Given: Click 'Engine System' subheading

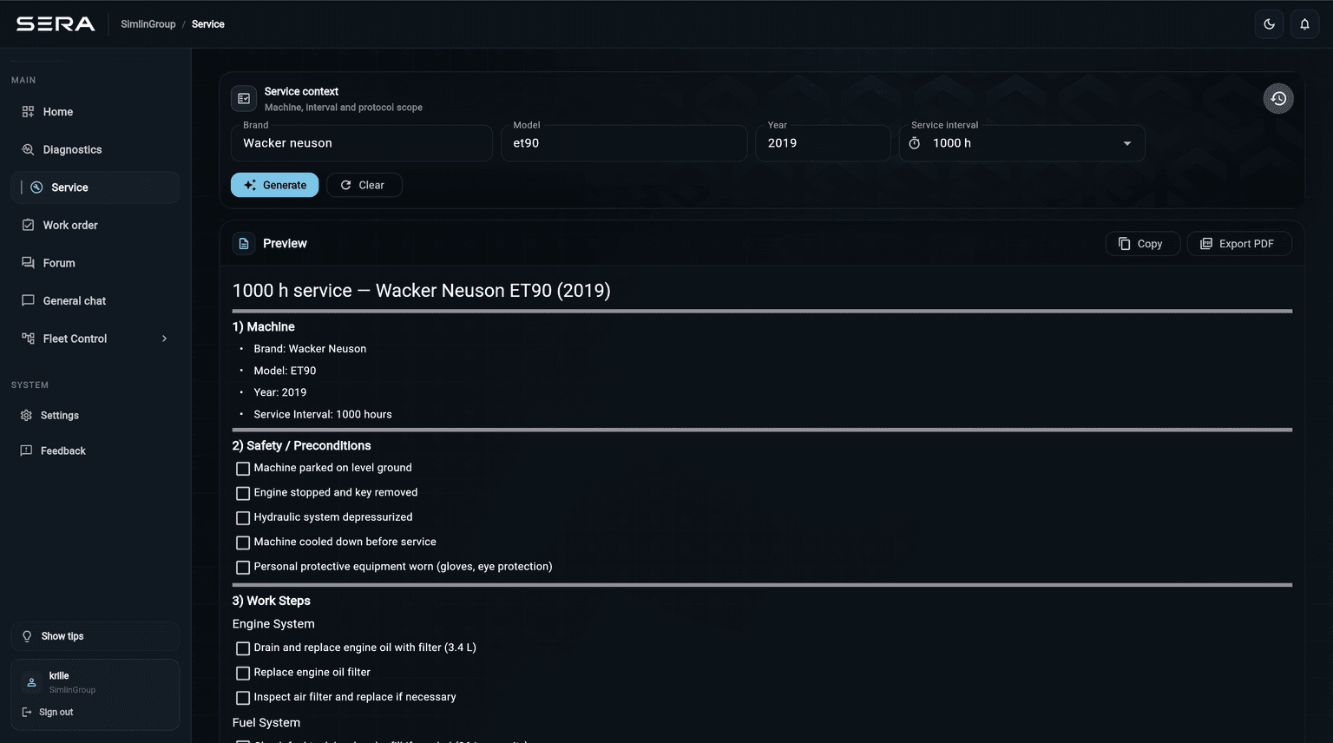Looking at the screenshot, I should 273,624.
